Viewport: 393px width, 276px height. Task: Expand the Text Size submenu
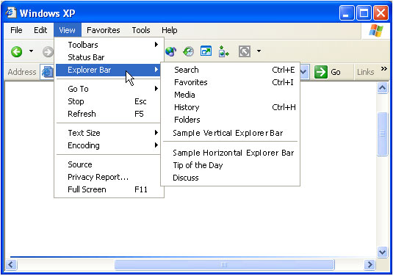click(x=107, y=133)
